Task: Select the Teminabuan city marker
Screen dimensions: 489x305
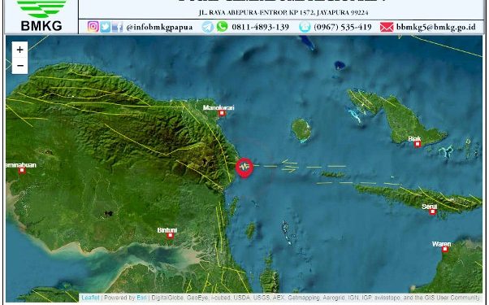Action: [x=22, y=171]
